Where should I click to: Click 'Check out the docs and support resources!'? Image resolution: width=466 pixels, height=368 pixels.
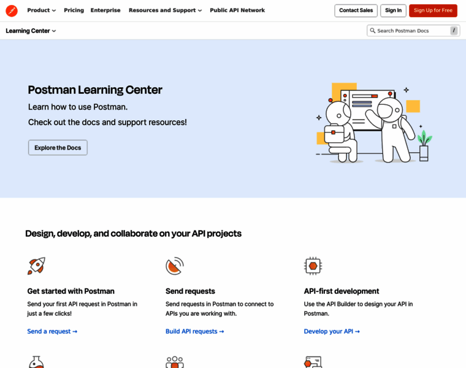pos(107,123)
